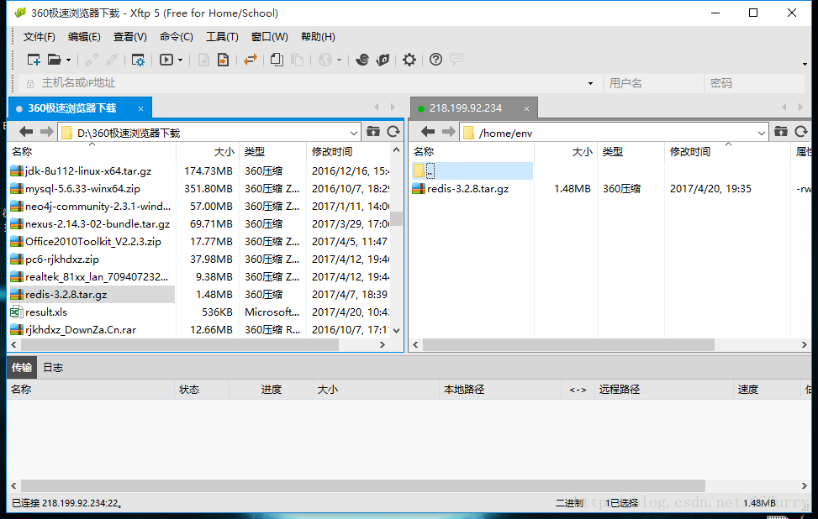
Task: Go back in the local pane
Action: (26, 132)
